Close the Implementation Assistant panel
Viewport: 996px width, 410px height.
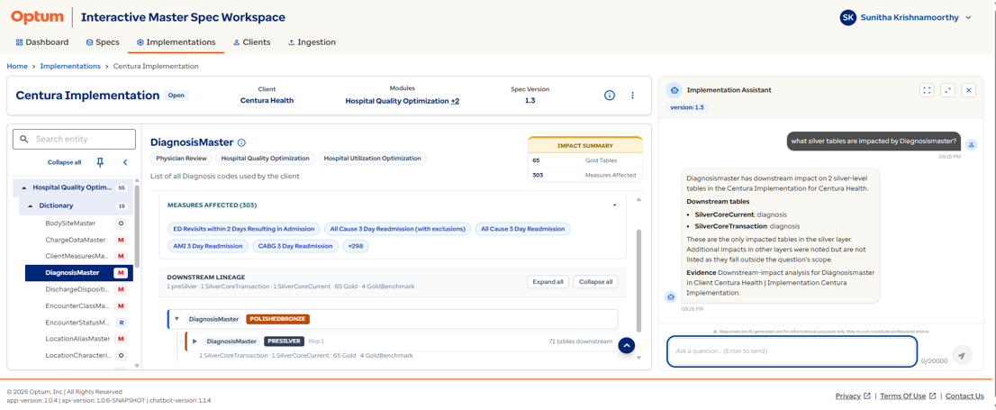click(969, 90)
